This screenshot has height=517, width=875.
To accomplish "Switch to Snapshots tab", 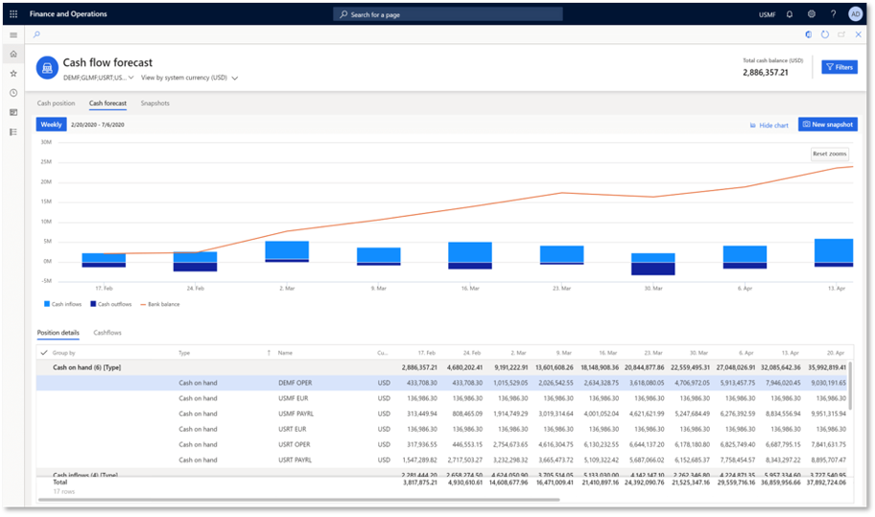I will (x=155, y=104).
